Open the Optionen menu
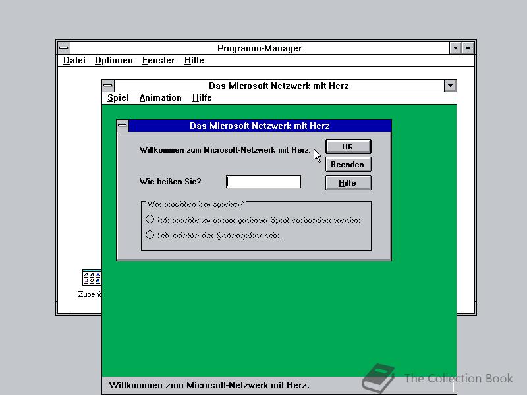The width and height of the screenshot is (527, 395). pos(114,60)
